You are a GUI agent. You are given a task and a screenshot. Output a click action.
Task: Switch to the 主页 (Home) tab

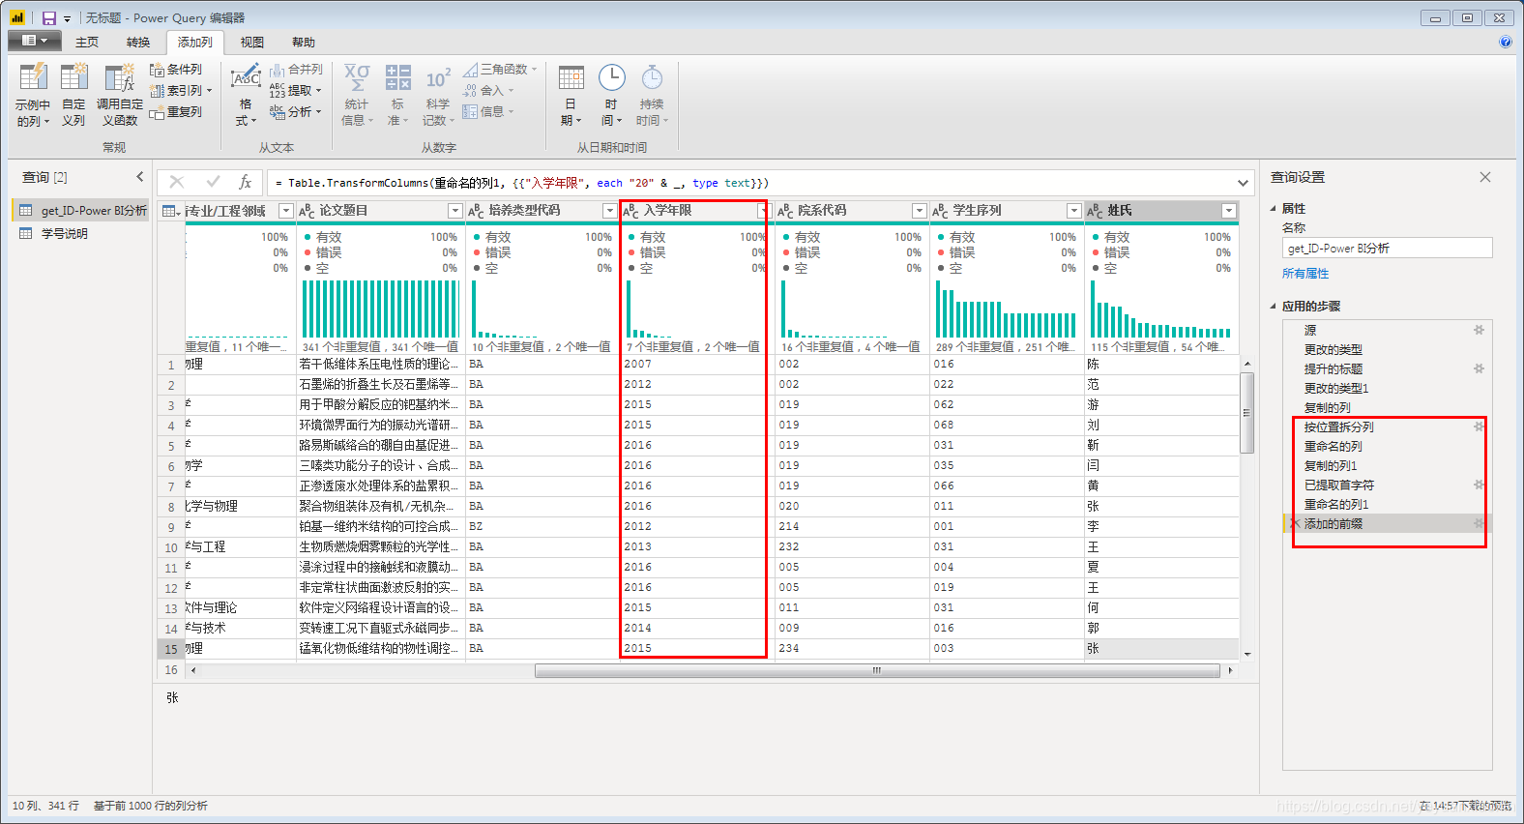pyautogui.click(x=87, y=43)
